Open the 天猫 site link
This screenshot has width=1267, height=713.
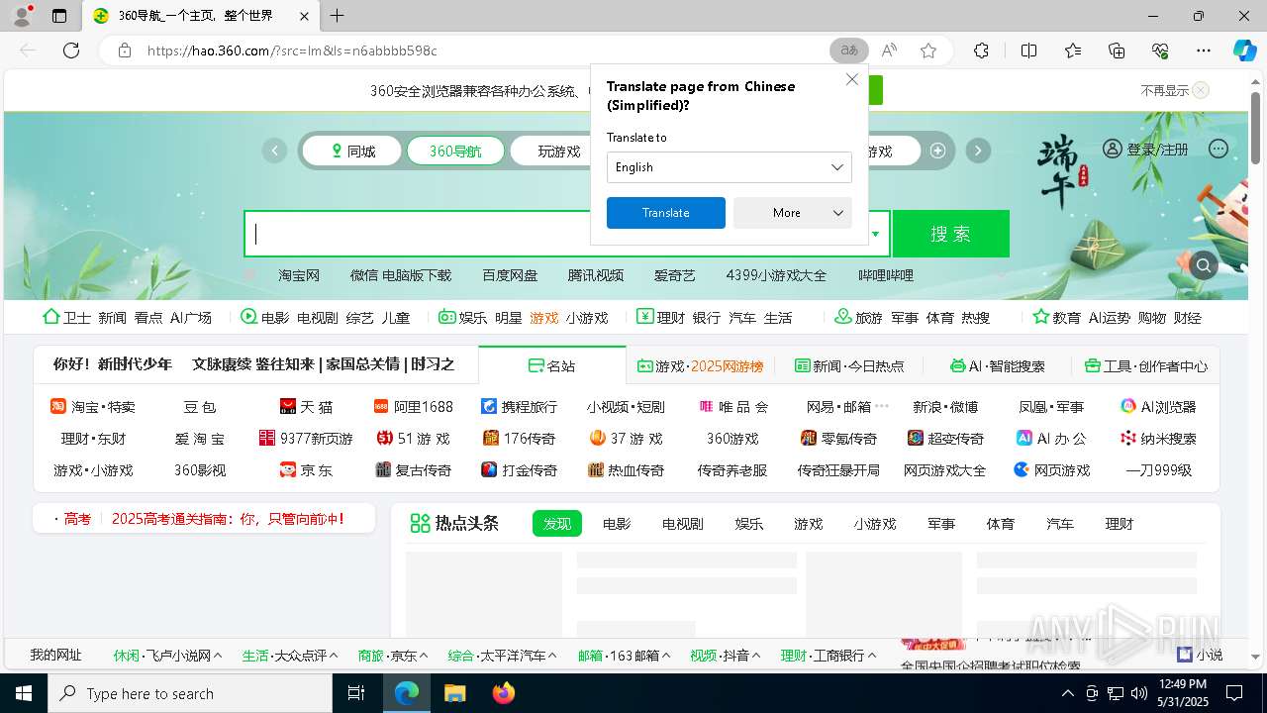306,406
